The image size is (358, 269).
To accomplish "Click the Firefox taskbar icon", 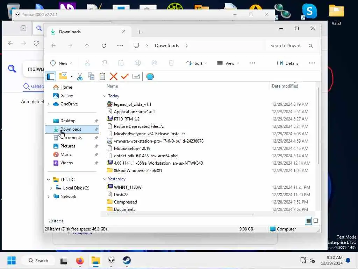I will 80,260.
